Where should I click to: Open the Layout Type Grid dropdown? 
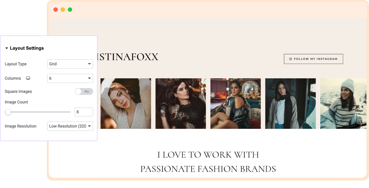[70, 64]
